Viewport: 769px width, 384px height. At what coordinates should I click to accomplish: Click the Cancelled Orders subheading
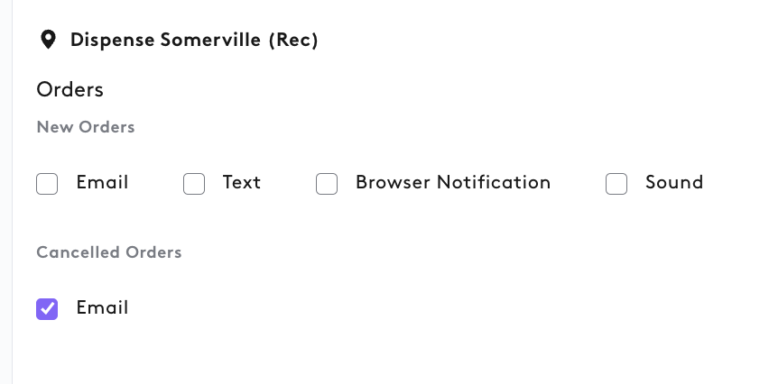pos(109,252)
